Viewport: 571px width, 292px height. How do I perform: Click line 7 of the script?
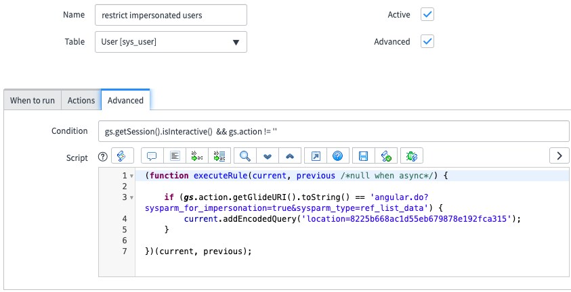pos(198,251)
